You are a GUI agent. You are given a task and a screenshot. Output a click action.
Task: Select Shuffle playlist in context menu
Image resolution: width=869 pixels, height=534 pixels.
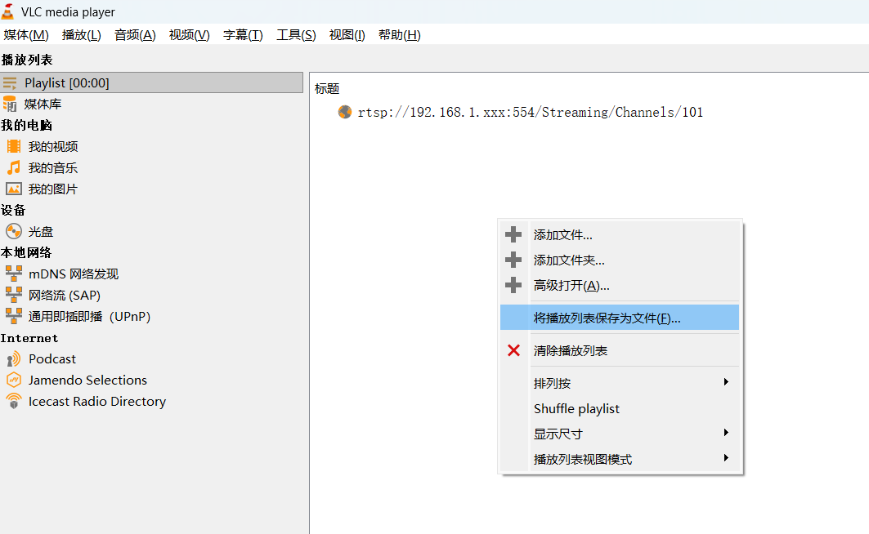[620, 408]
